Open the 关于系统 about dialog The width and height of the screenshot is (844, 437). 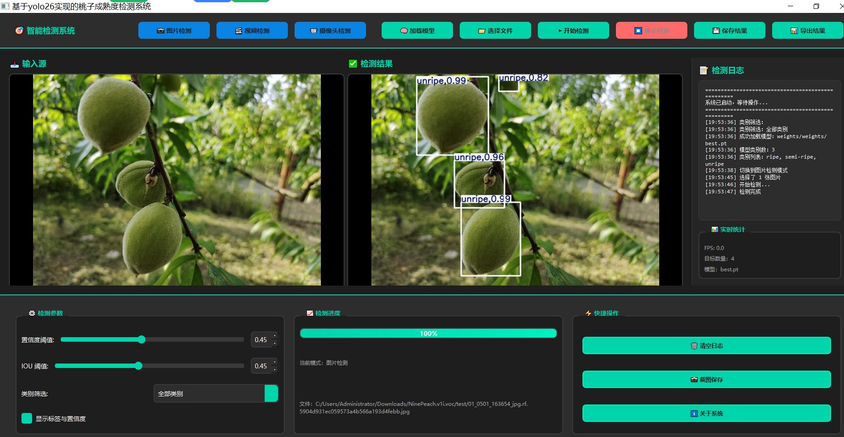pos(706,413)
